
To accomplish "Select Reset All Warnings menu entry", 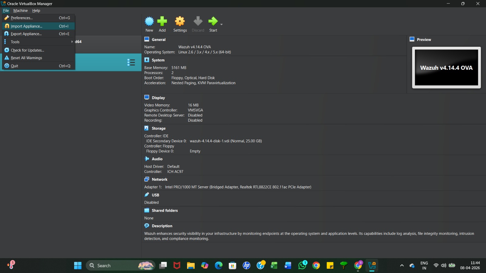I will (x=38, y=58).
